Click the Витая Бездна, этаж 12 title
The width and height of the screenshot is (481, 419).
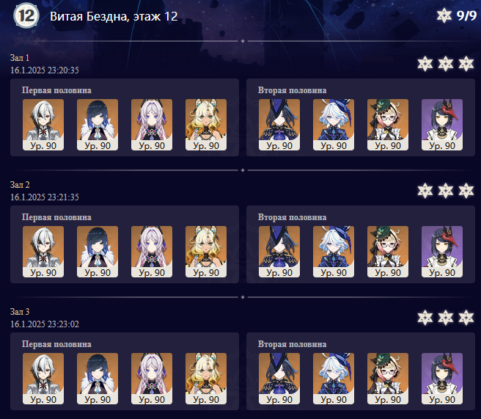coord(114,16)
